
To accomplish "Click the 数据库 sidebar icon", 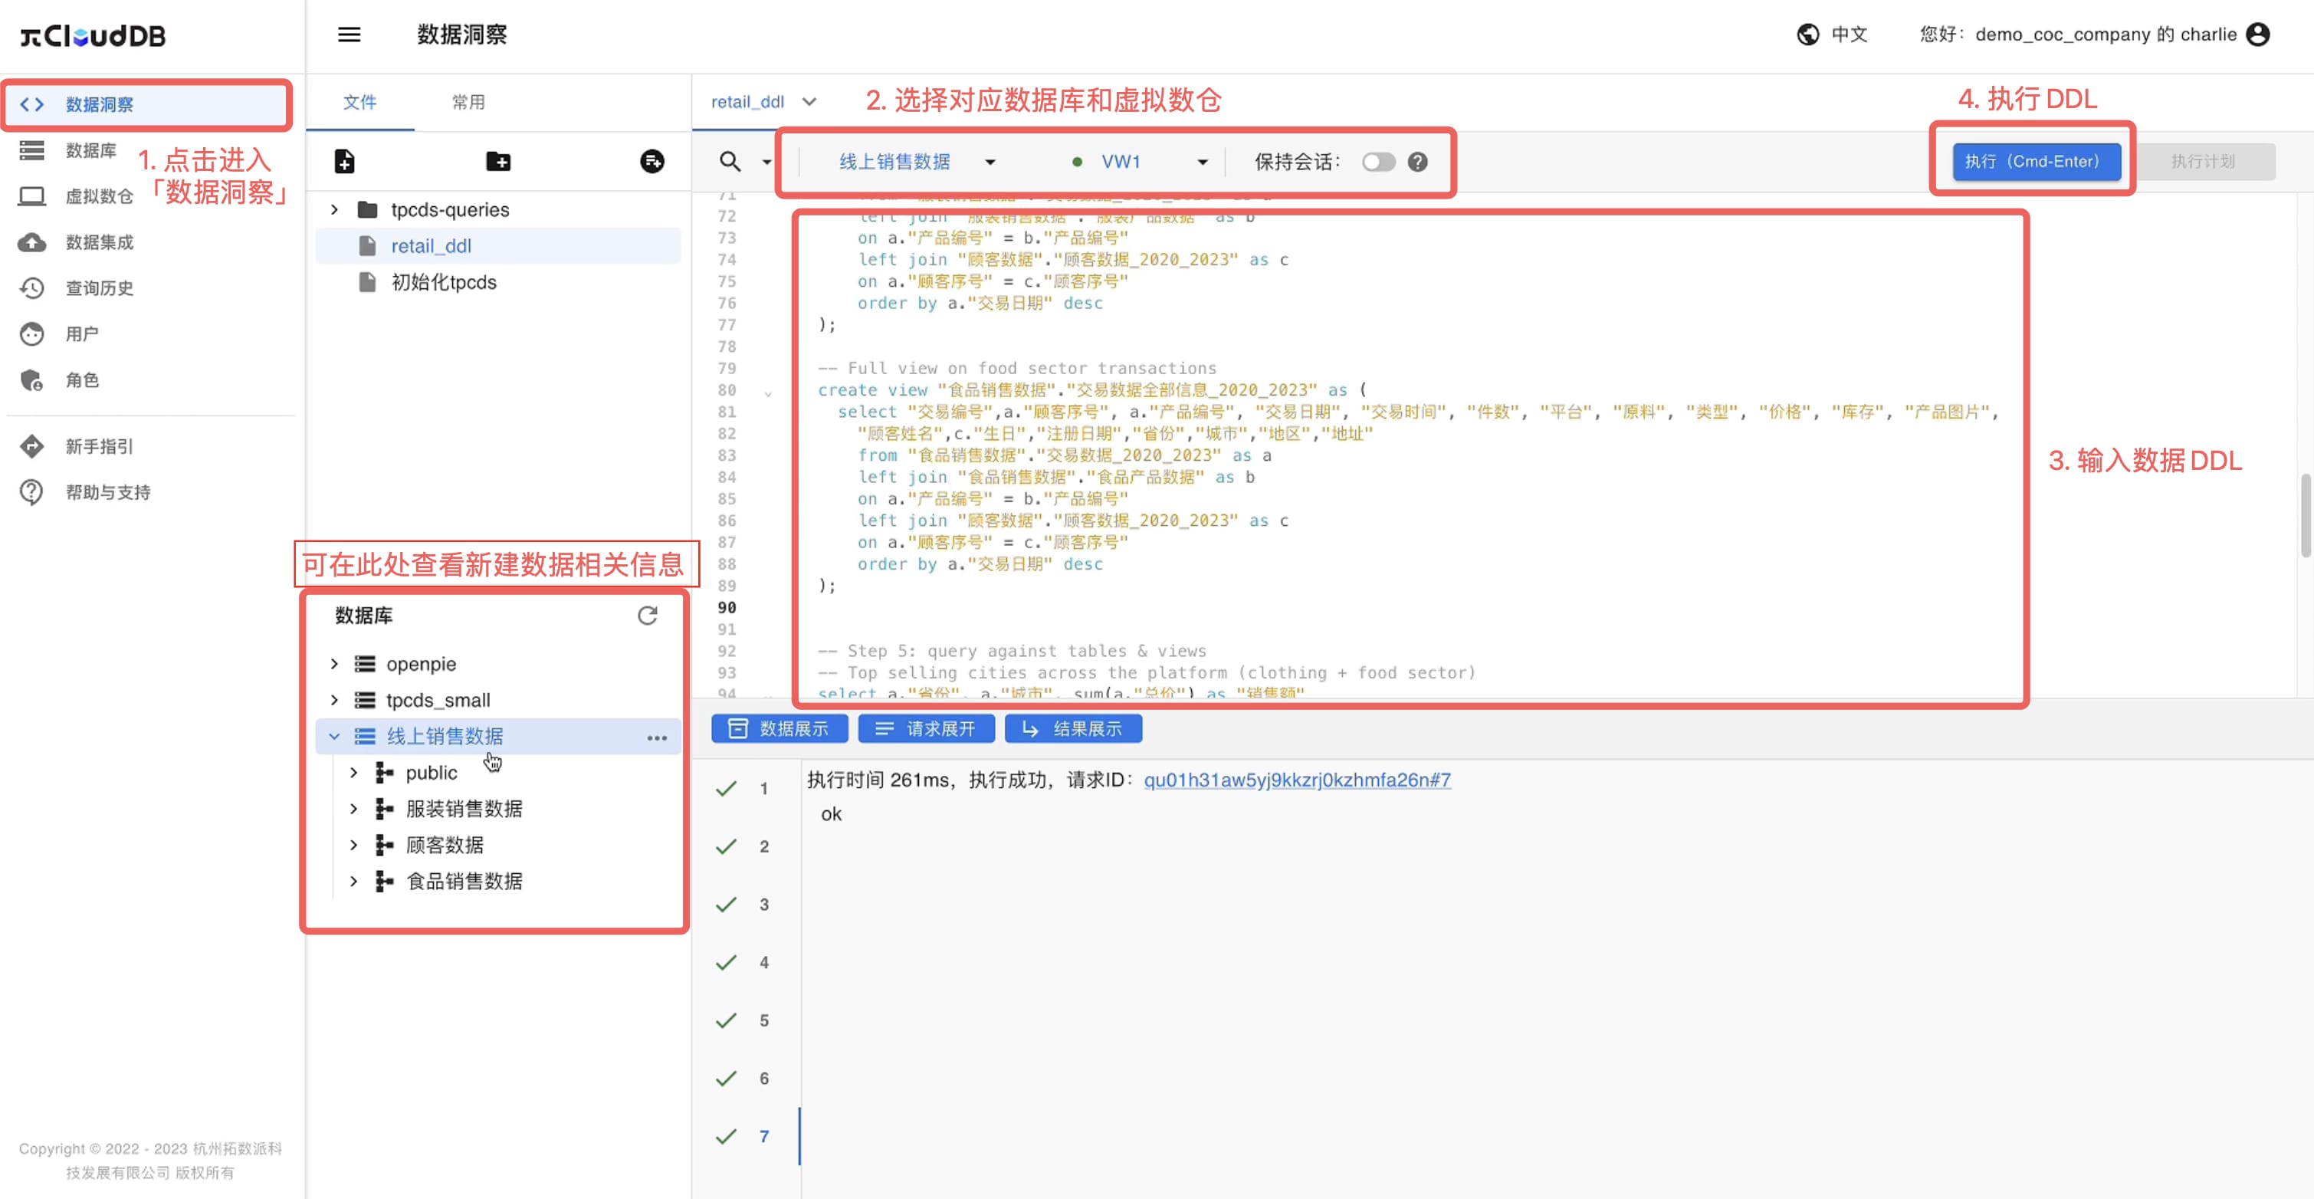I will tap(32, 150).
